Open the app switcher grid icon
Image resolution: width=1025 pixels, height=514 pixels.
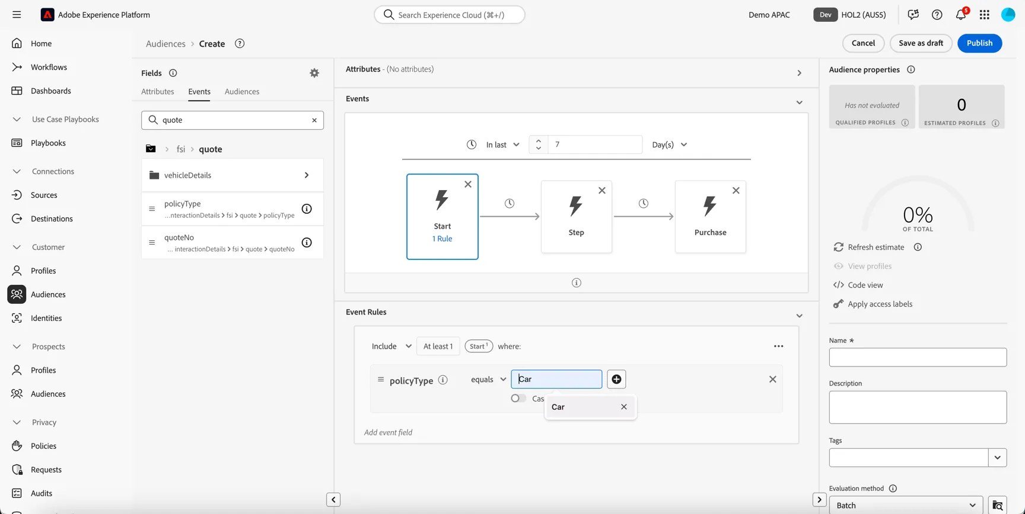[985, 15]
